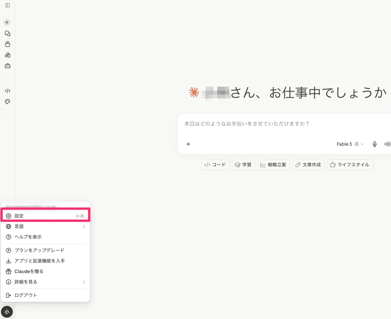
Task: Start a new chat with plus icon
Action: tap(7, 23)
